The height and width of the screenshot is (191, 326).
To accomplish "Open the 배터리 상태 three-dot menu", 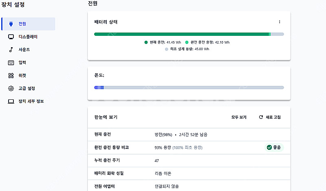I will (x=279, y=22).
